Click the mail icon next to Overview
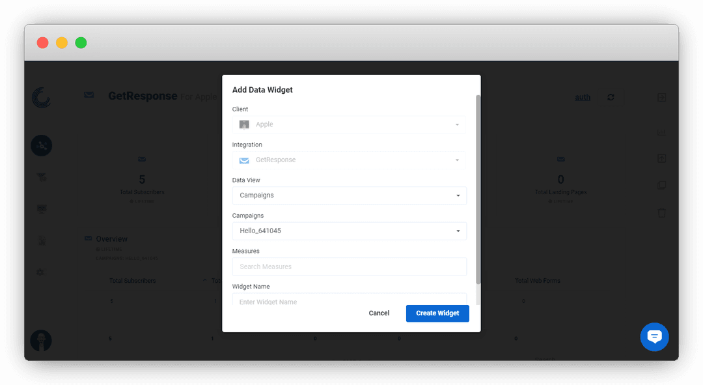Image resolution: width=703 pixels, height=385 pixels. click(89, 238)
